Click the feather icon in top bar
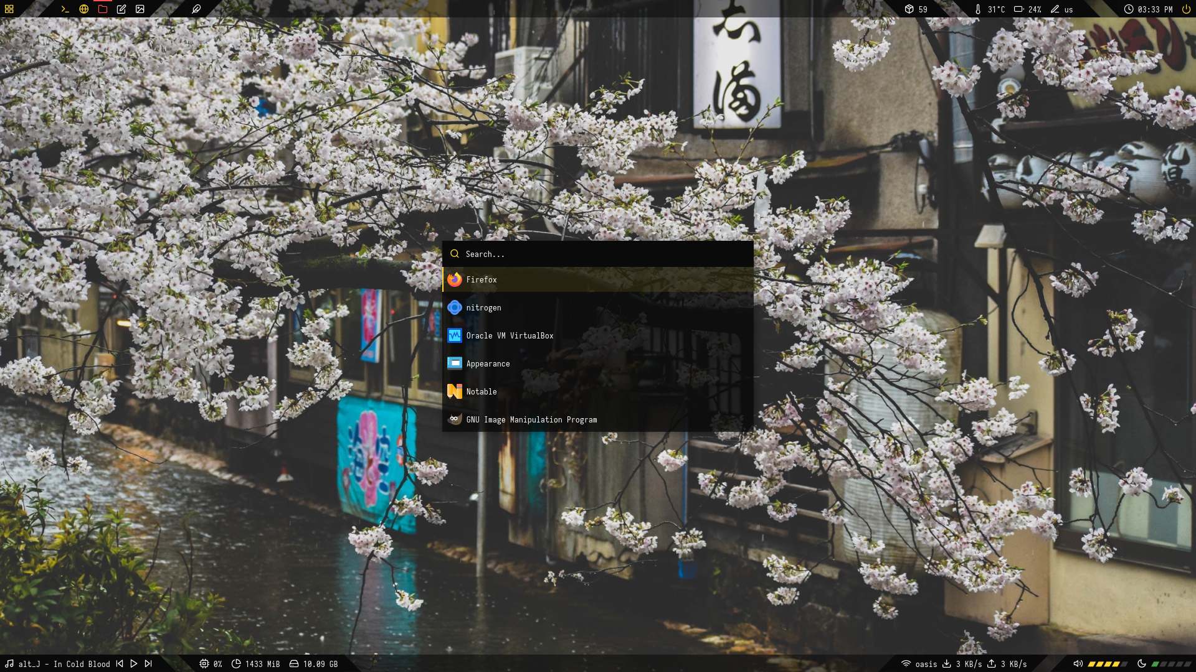1196x672 pixels. tap(196, 9)
